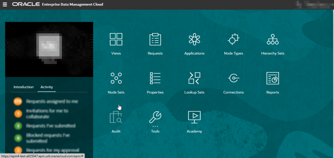
Task: Click orange badge beside collaboration invitations
Action: [x=18, y=114]
